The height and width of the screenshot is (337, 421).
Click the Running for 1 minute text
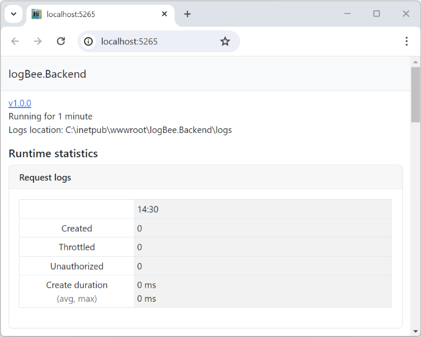pyautogui.click(x=50, y=116)
